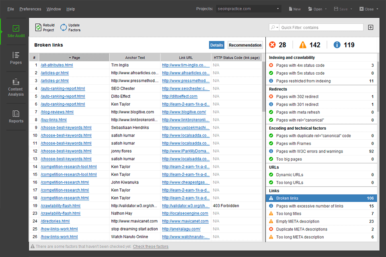
Task: Open the Preferences menu
Action: pos(30,9)
